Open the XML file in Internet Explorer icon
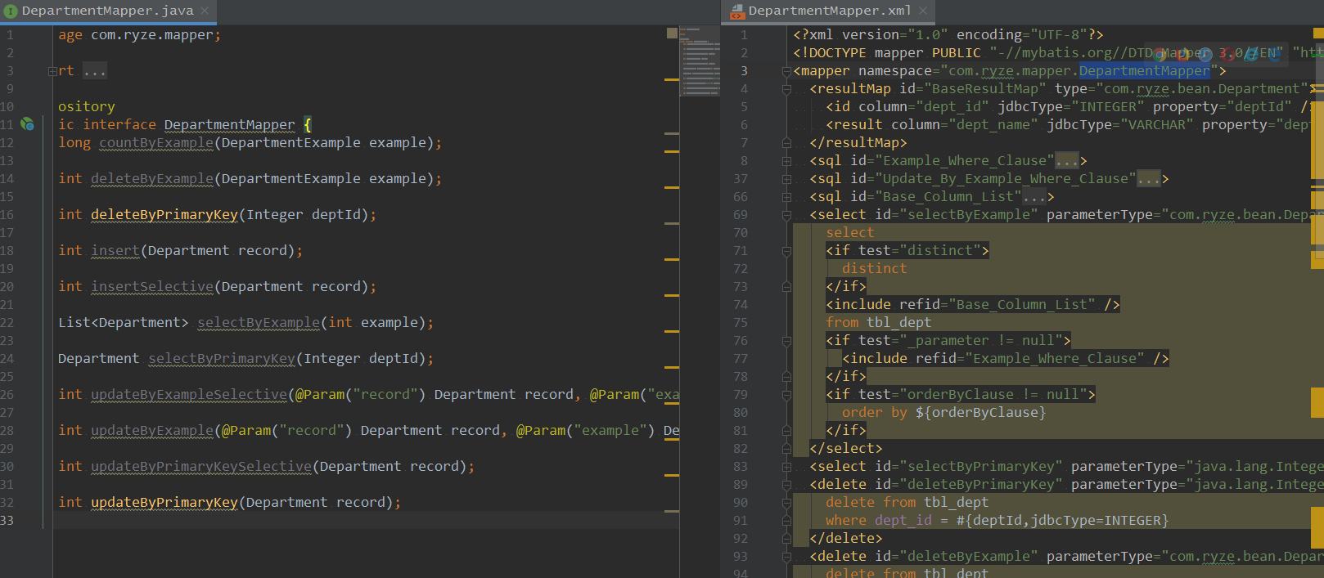The image size is (1324, 578). 1250,54
